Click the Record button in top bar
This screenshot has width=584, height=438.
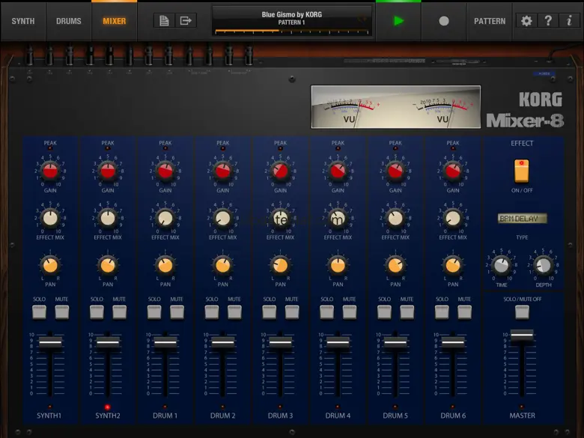pos(444,21)
